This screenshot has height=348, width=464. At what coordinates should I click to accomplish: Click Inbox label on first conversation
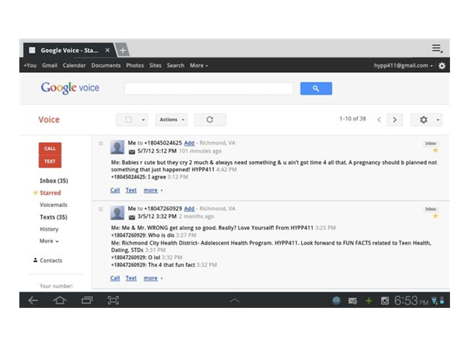click(431, 143)
